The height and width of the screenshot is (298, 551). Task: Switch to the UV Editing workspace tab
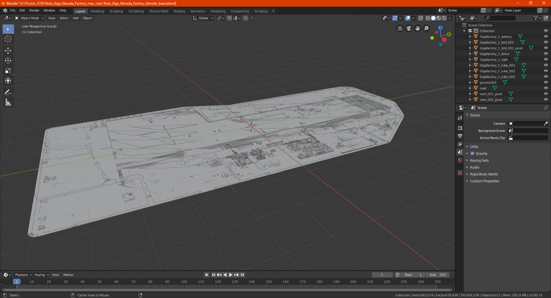pyautogui.click(x=136, y=11)
